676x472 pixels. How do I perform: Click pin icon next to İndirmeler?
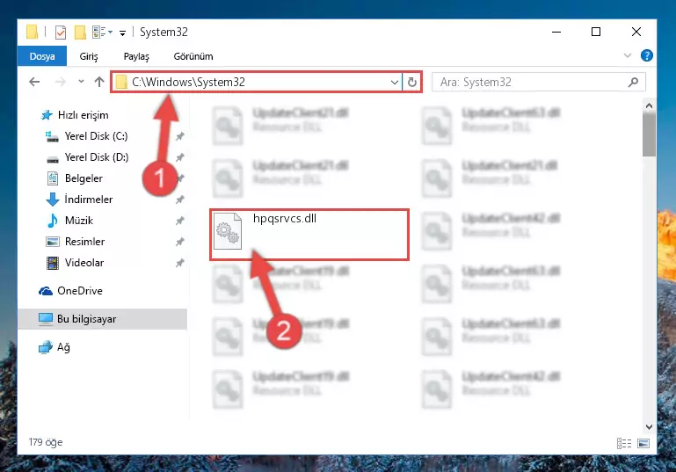point(180,200)
